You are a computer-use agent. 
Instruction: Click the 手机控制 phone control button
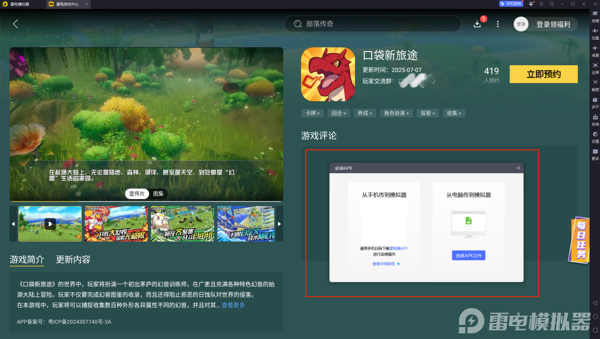coord(511,4)
